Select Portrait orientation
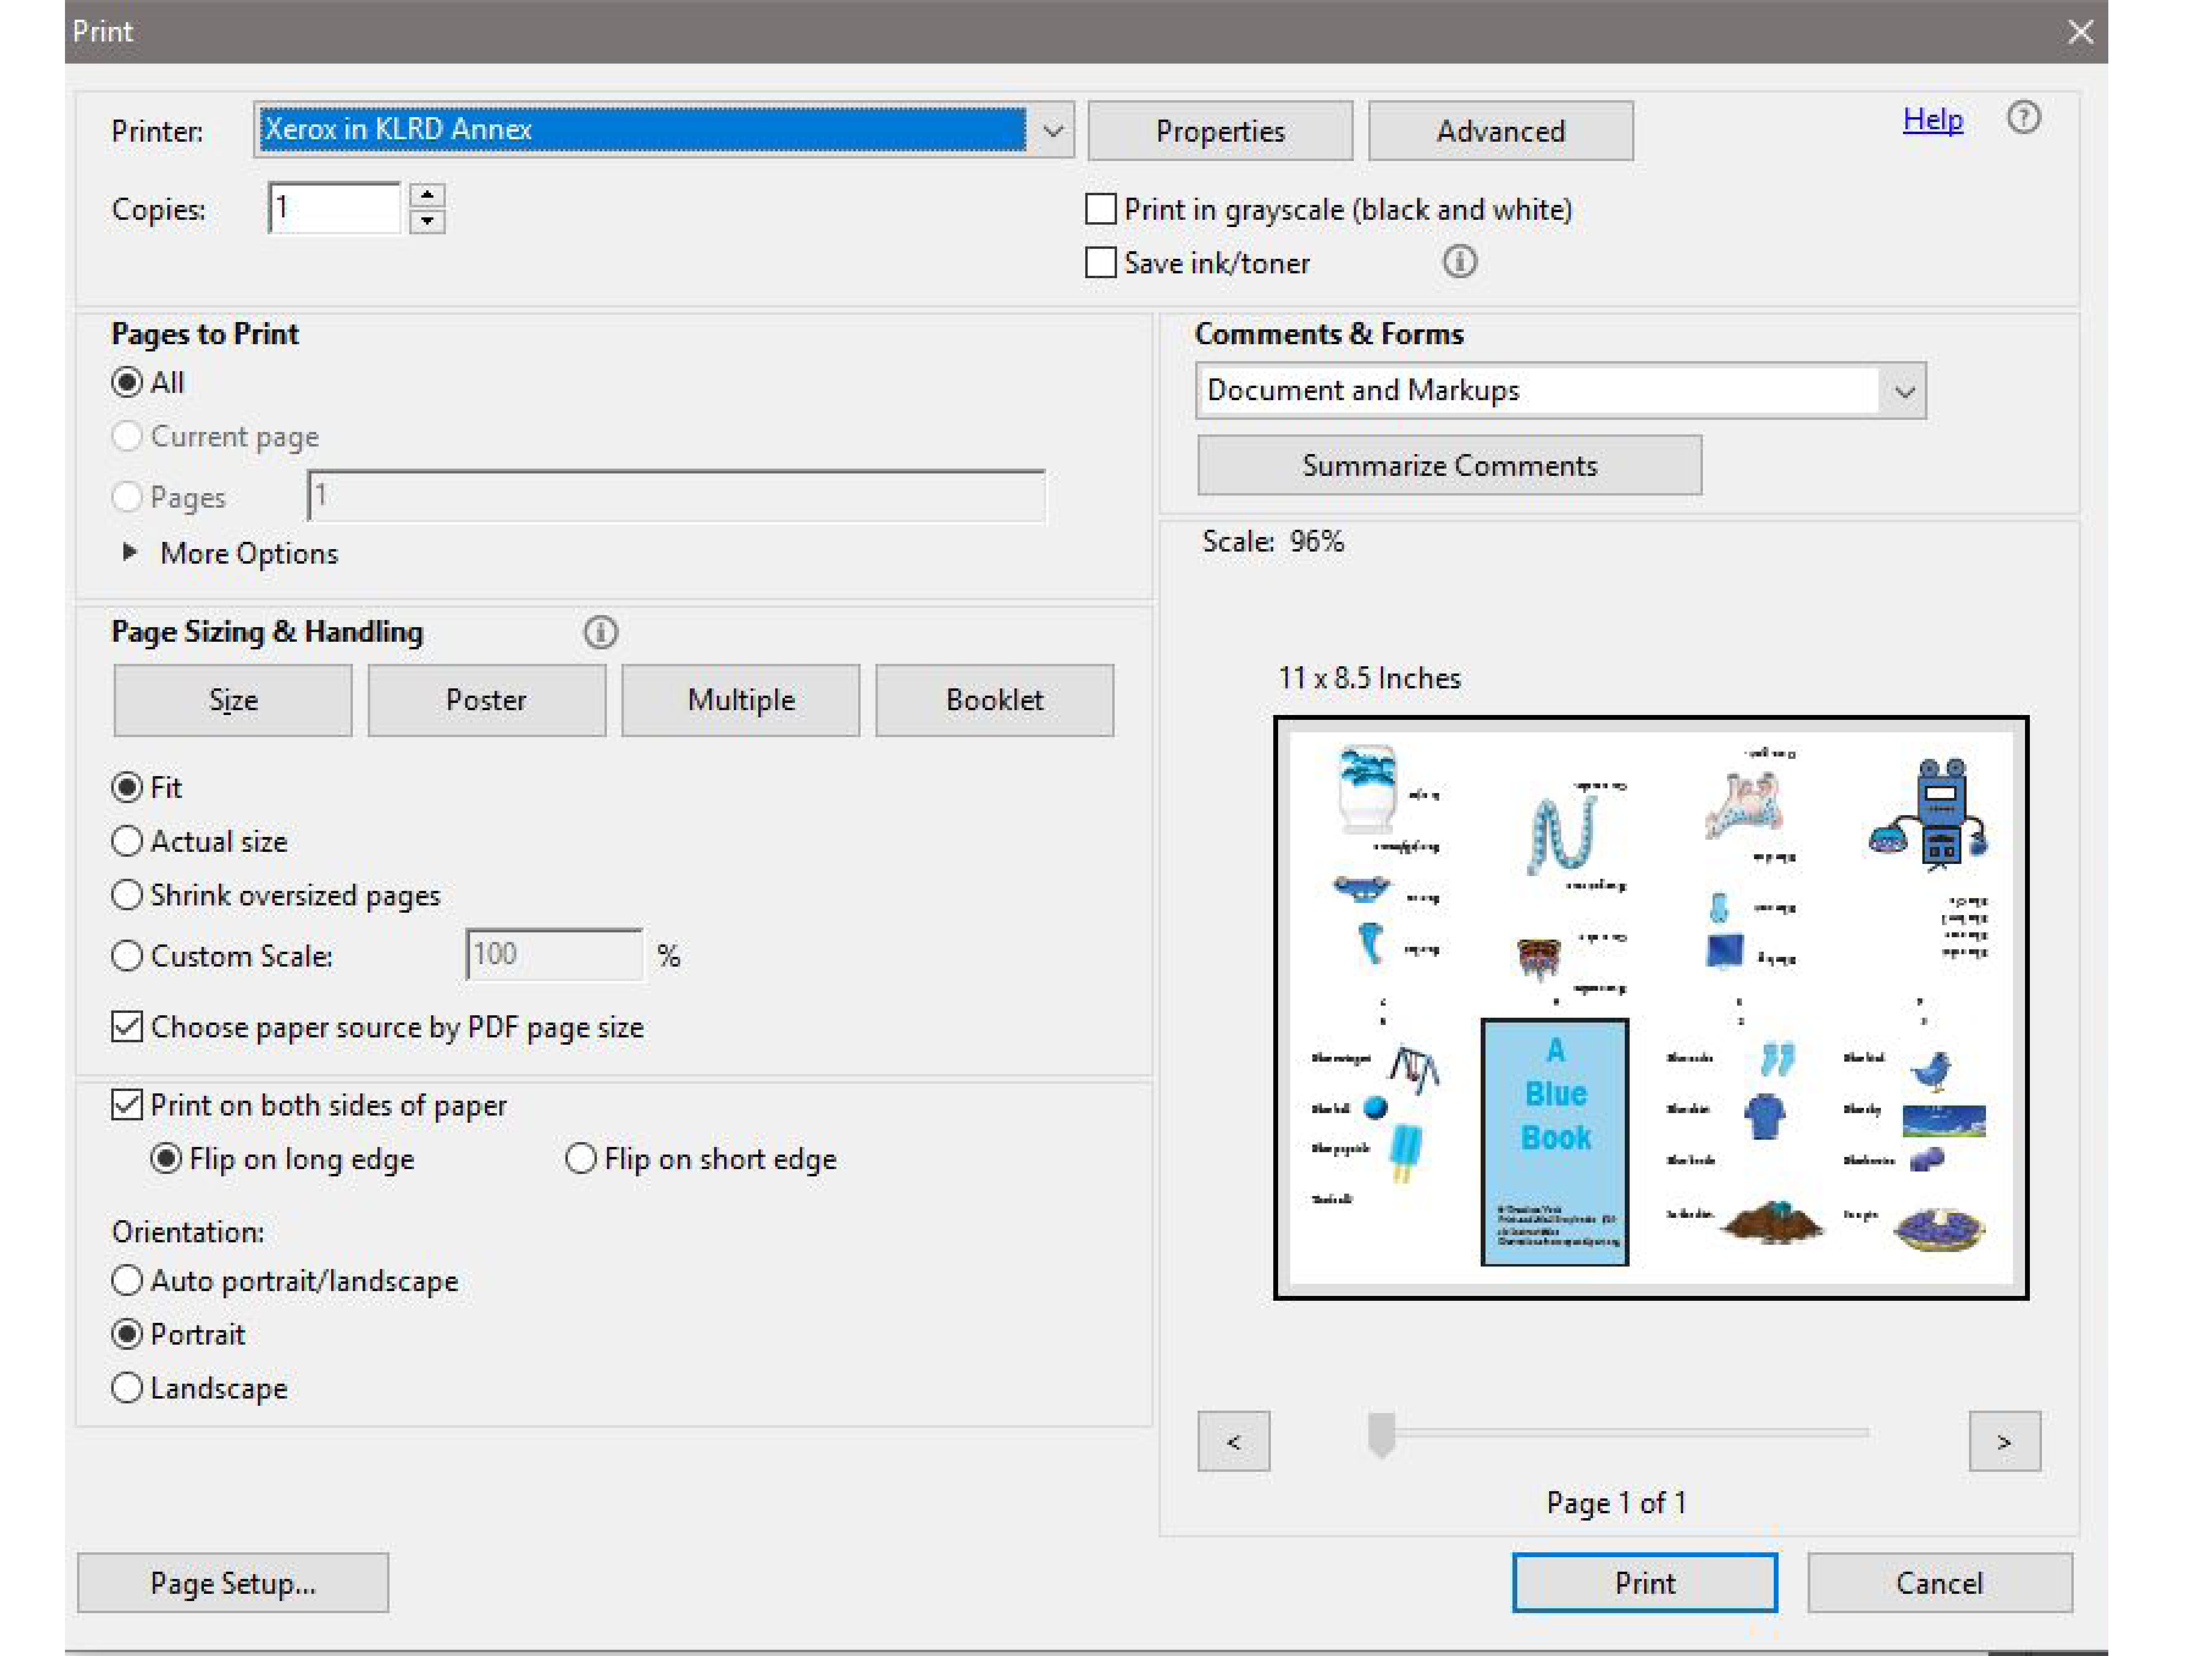This screenshot has width=2212, height=1656. [127, 1334]
